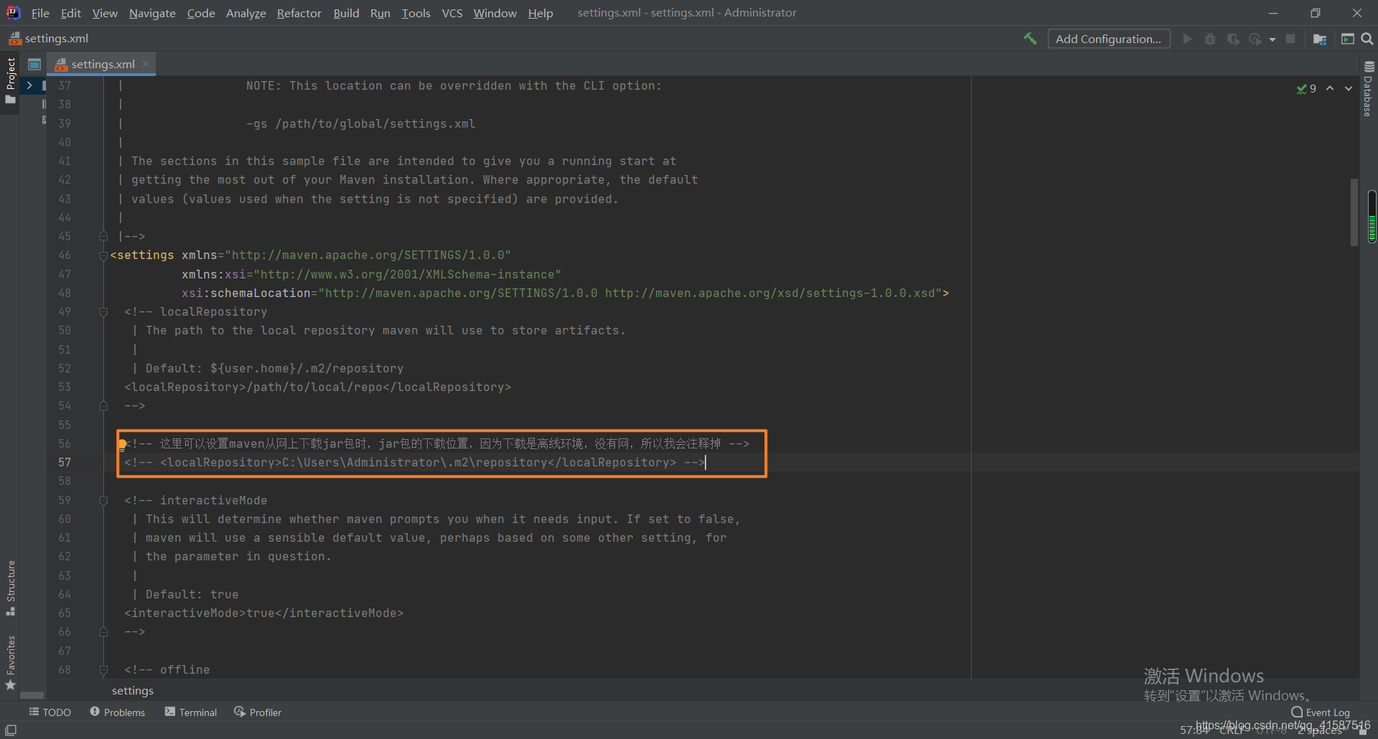Start the Debug session using bug icon
The image size is (1378, 739).
pyautogui.click(x=1210, y=38)
